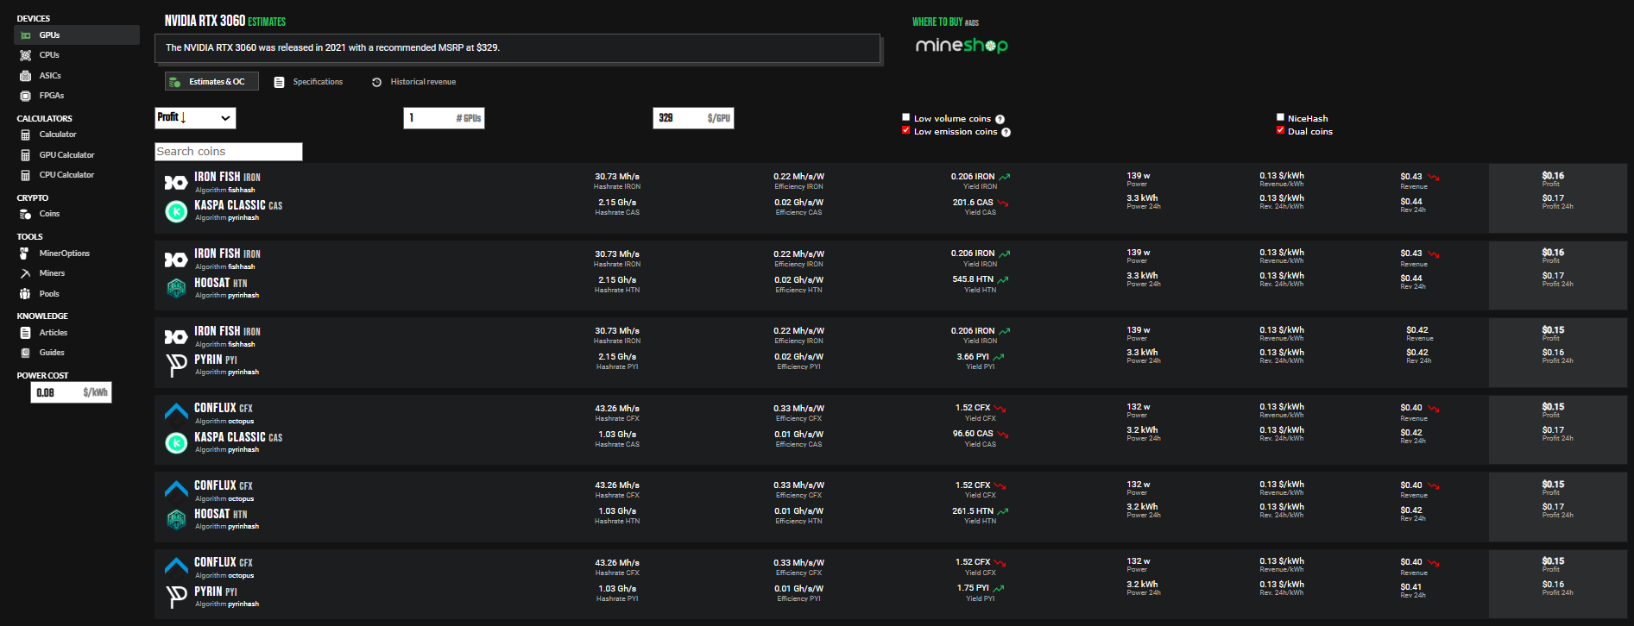Screen dimensions: 1634x626
Task: Click the MinerOptions tool icon
Action: 25,254
